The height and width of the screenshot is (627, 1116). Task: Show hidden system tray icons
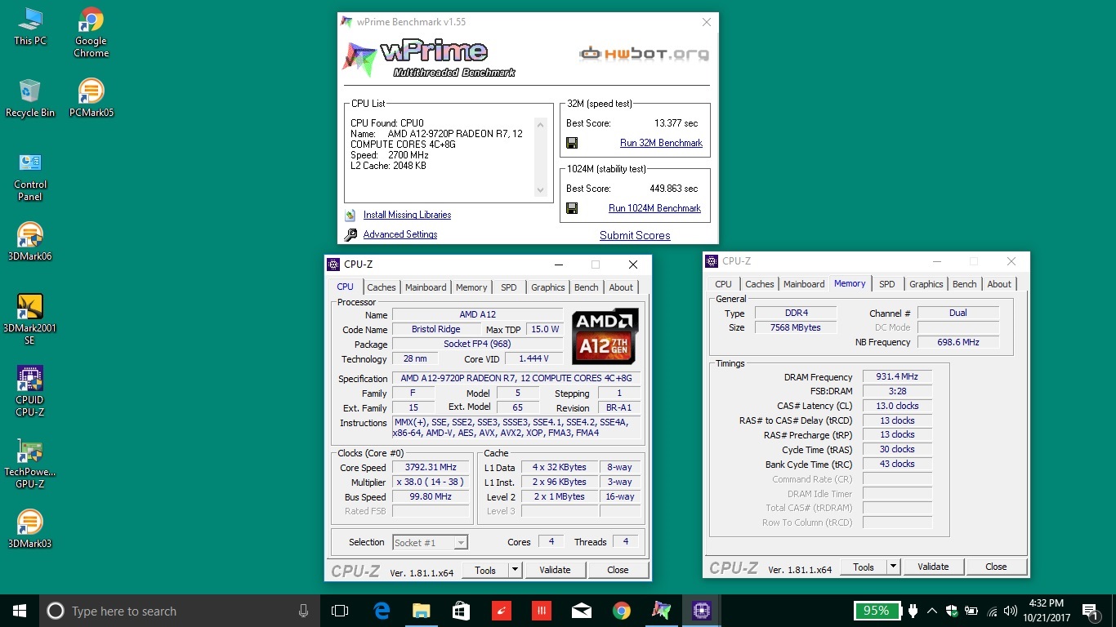931,611
